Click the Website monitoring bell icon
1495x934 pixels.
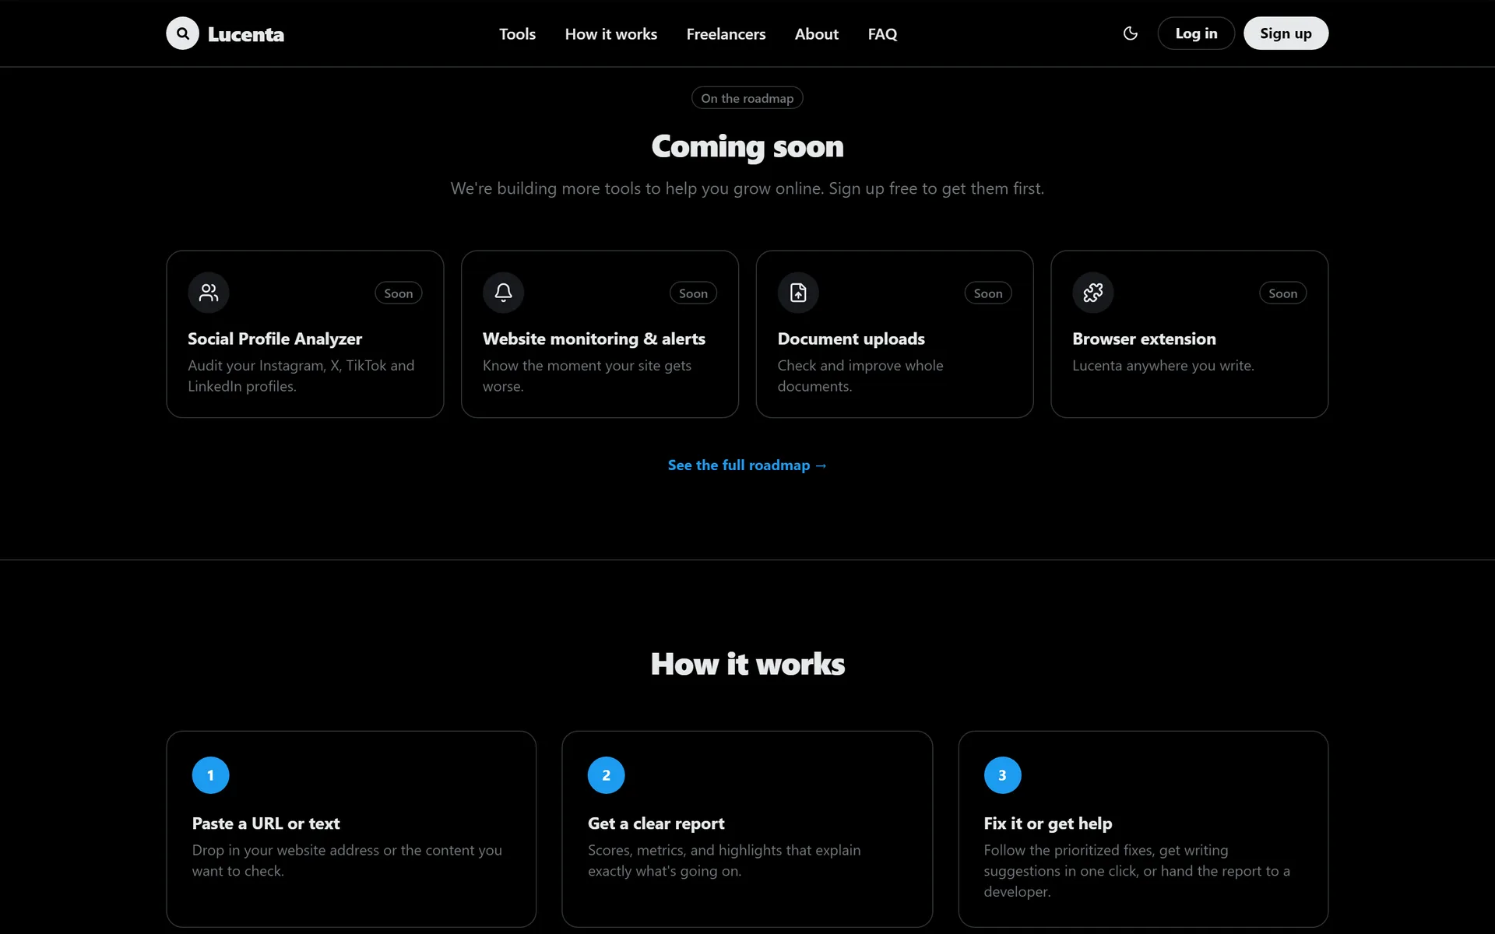[x=504, y=293]
